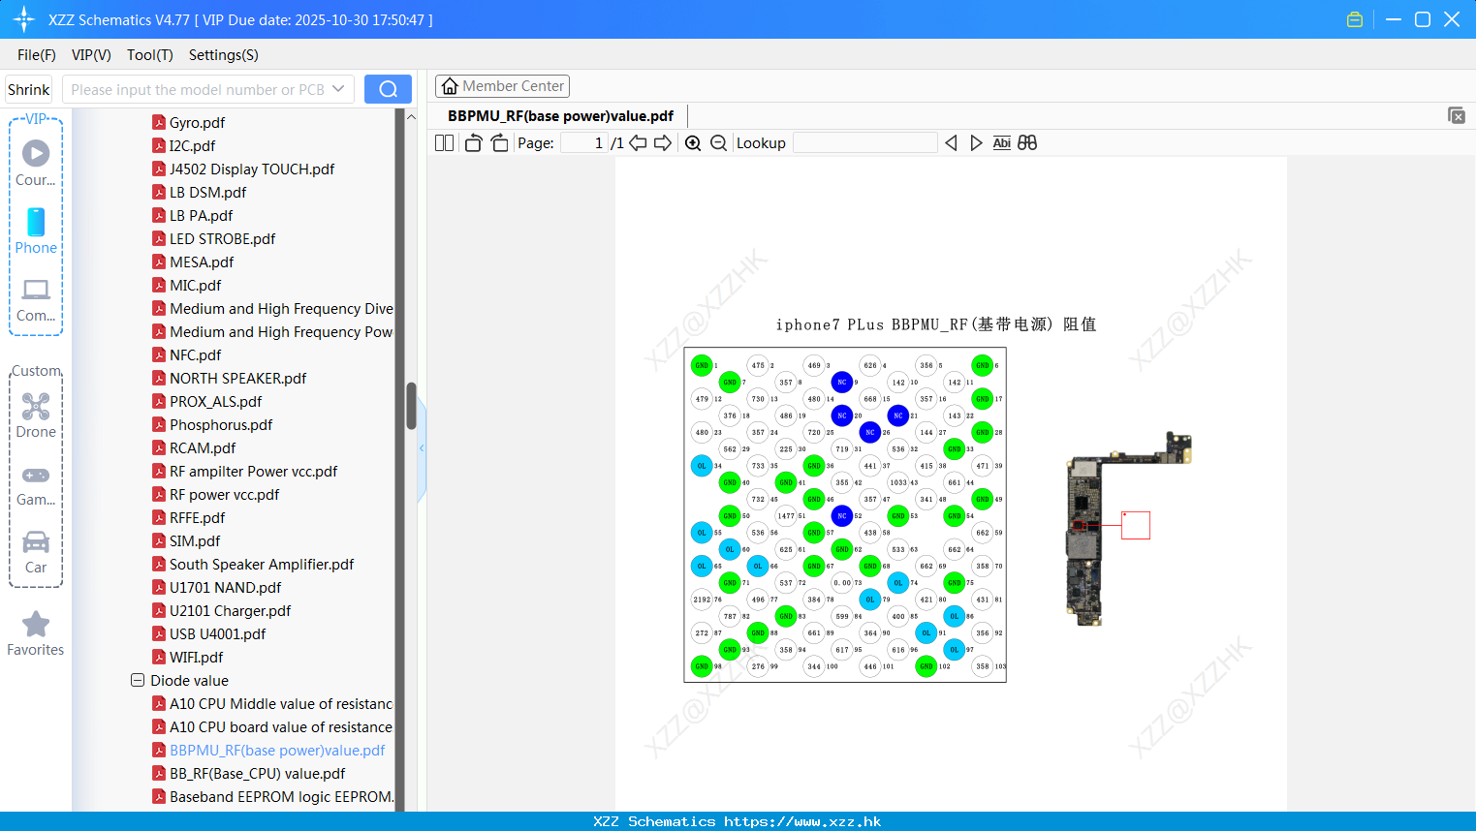The height and width of the screenshot is (831, 1476).
Task: Toggle the two-page layout view icon
Action: (444, 143)
